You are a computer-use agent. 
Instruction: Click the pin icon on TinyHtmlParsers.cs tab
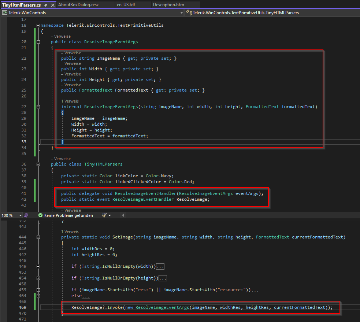click(45, 5)
